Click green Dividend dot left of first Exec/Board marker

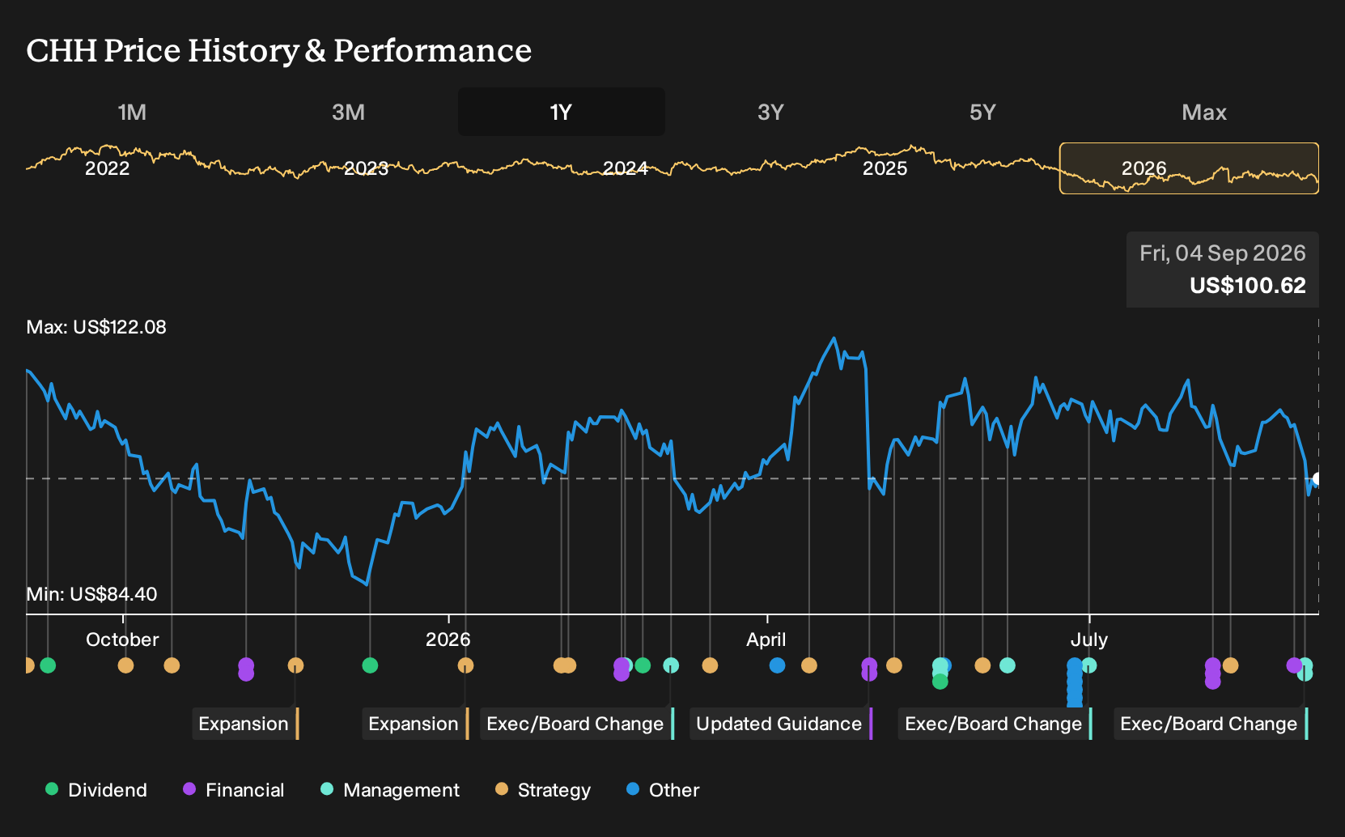tap(643, 665)
